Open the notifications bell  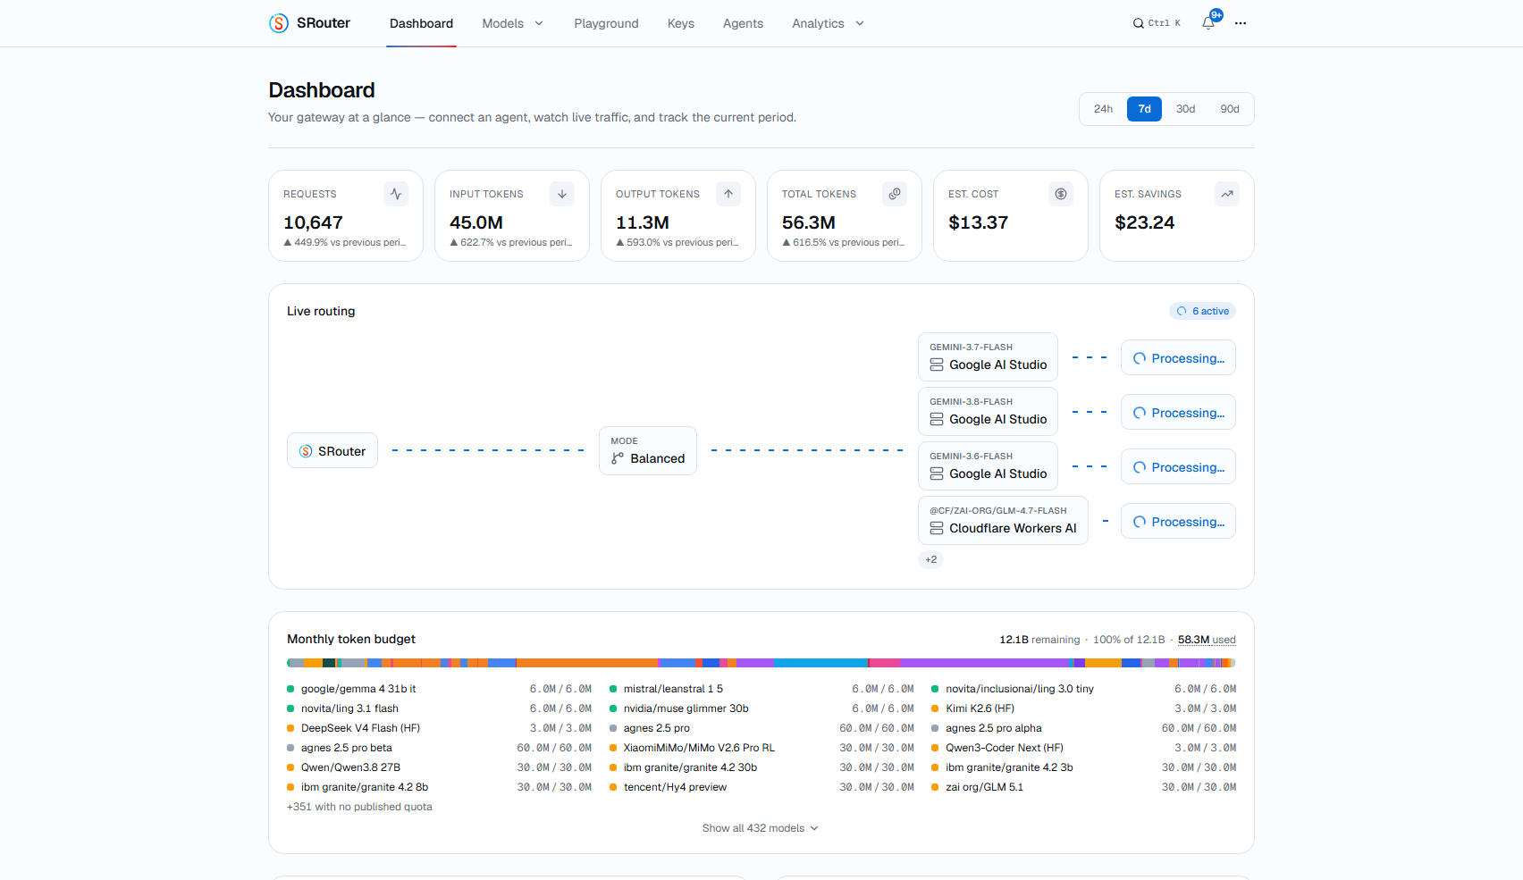click(x=1208, y=23)
